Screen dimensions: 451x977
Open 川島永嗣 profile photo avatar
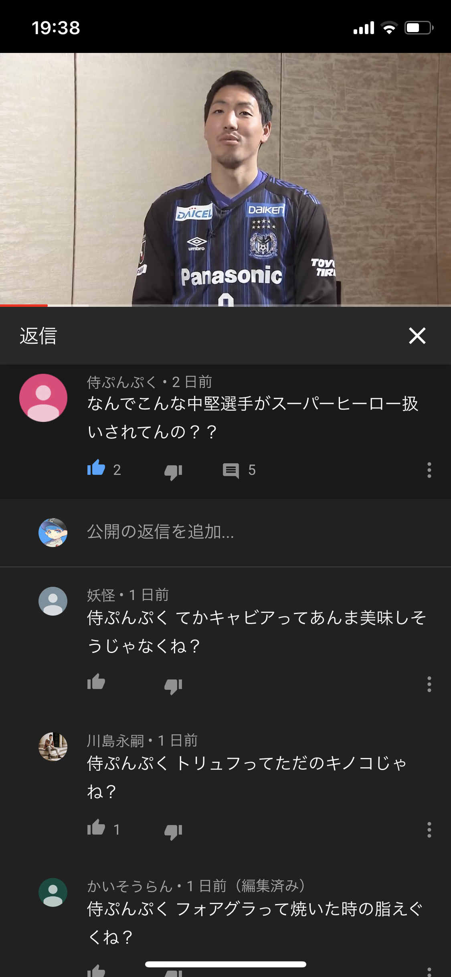[x=53, y=747]
